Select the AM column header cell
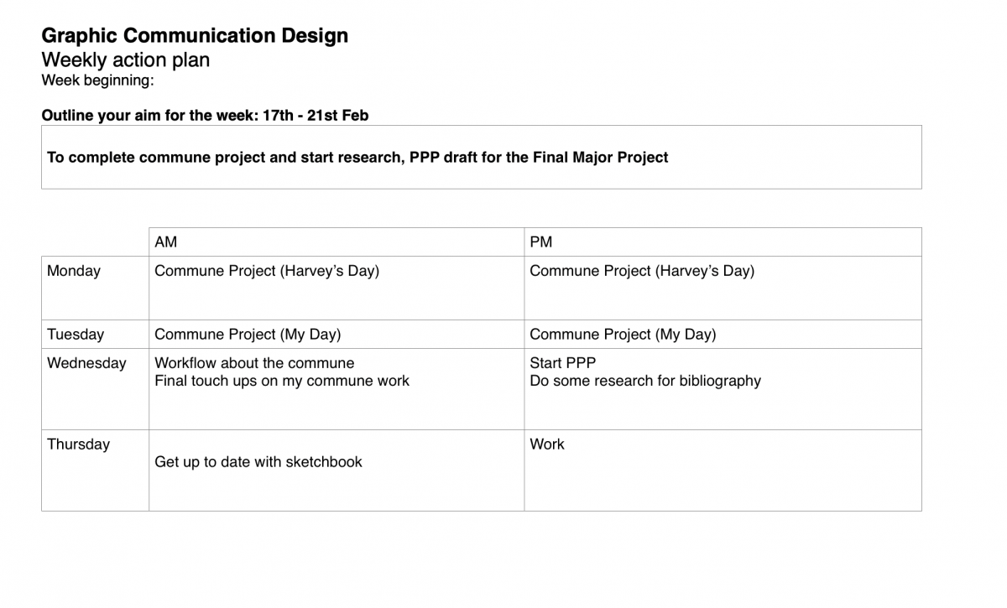This screenshot has height=608, width=1007. (336, 242)
